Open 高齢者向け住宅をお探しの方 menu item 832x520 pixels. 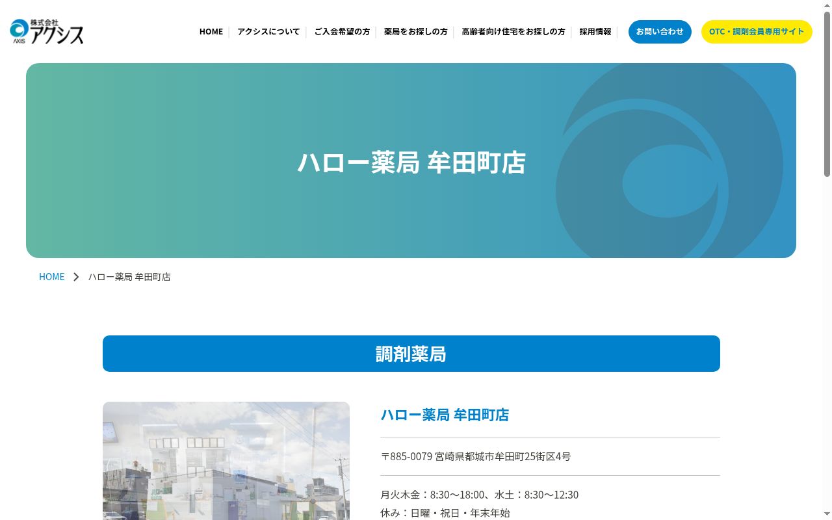click(x=513, y=32)
